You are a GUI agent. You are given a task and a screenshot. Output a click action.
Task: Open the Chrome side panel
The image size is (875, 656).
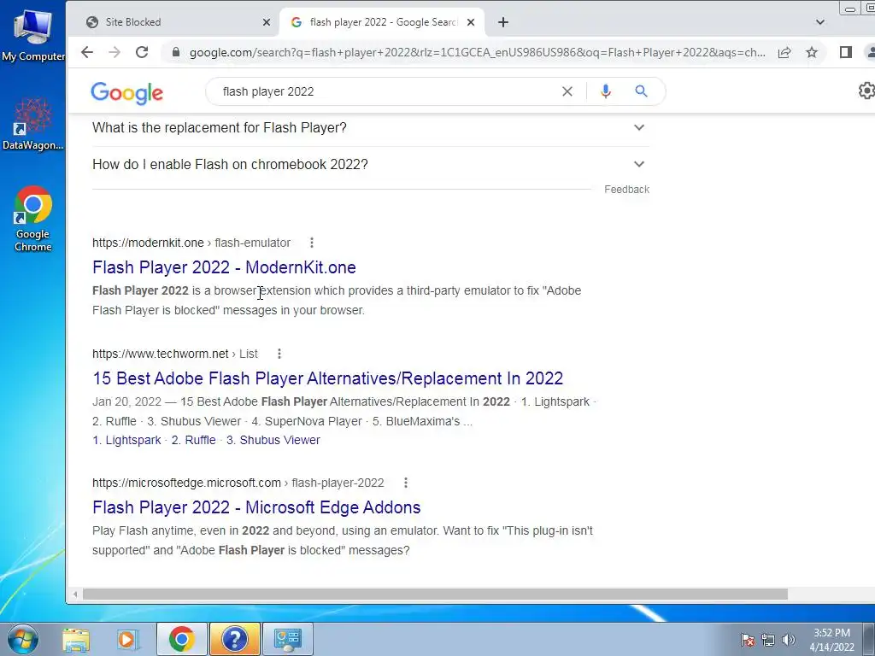(x=845, y=52)
